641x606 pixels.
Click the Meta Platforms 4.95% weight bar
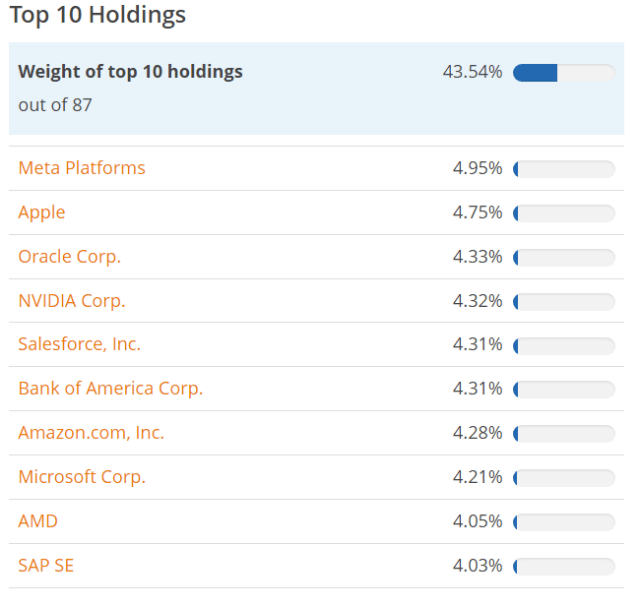tap(563, 169)
